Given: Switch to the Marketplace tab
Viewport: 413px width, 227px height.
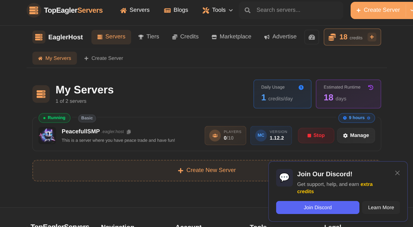Looking at the screenshot, I should [x=231, y=37].
